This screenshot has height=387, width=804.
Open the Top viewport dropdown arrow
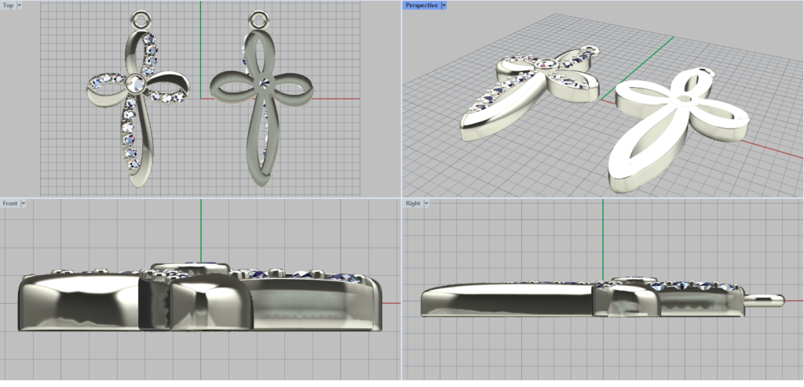pyautogui.click(x=20, y=5)
